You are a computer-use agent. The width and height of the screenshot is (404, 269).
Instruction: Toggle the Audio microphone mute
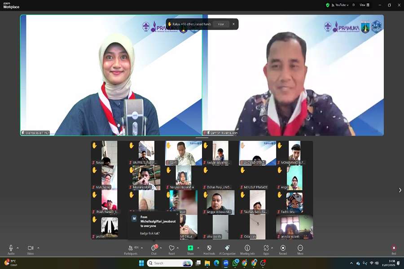tap(11, 250)
